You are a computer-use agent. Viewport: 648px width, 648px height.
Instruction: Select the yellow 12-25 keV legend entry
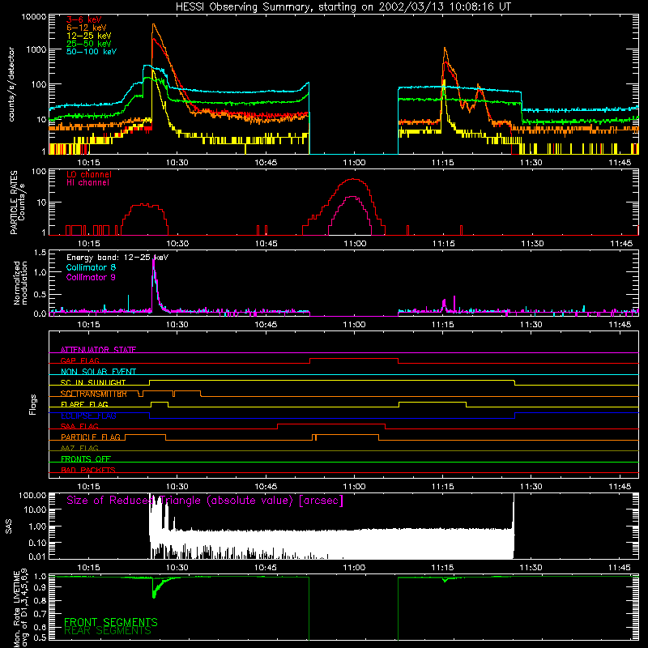[89, 36]
